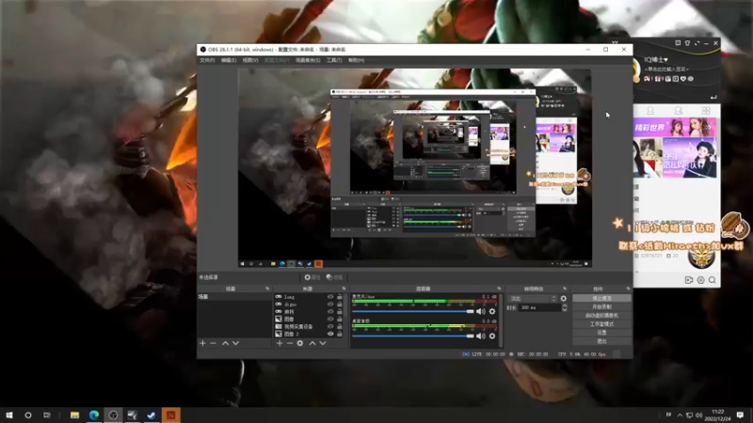
Task: Add a new source with the plus icon
Action: coord(280,343)
